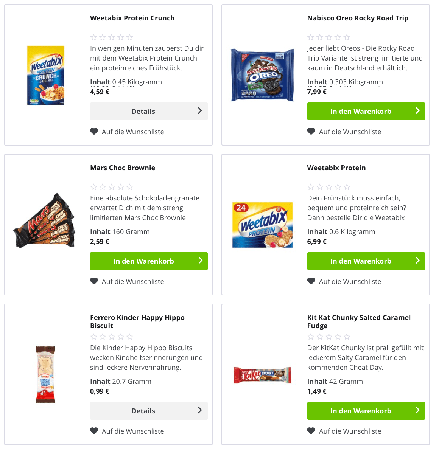Rate Weetabix Protein Crunch five stars
The image size is (436, 450).
[x=130, y=37]
